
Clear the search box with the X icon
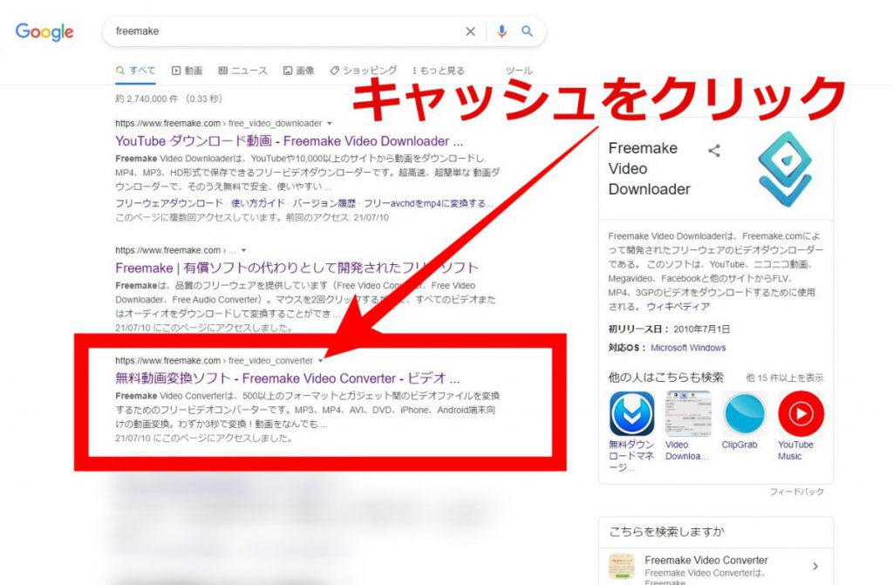pyautogui.click(x=470, y=31)
